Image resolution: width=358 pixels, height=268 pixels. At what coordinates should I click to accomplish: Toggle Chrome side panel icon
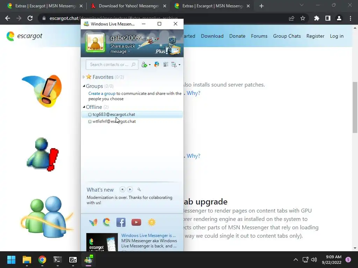(x=328, y=18)
